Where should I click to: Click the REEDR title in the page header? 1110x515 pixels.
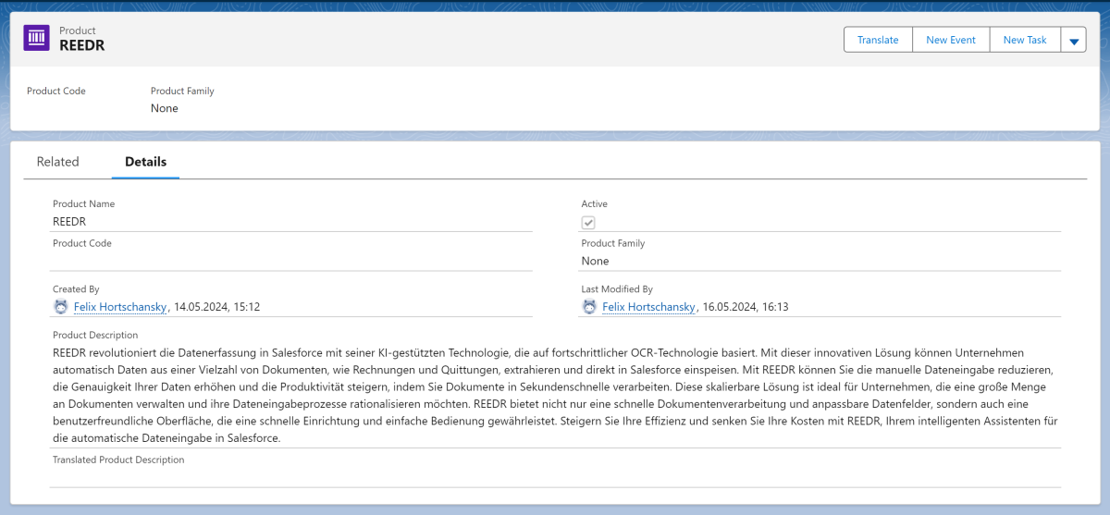tap(82, 46)
